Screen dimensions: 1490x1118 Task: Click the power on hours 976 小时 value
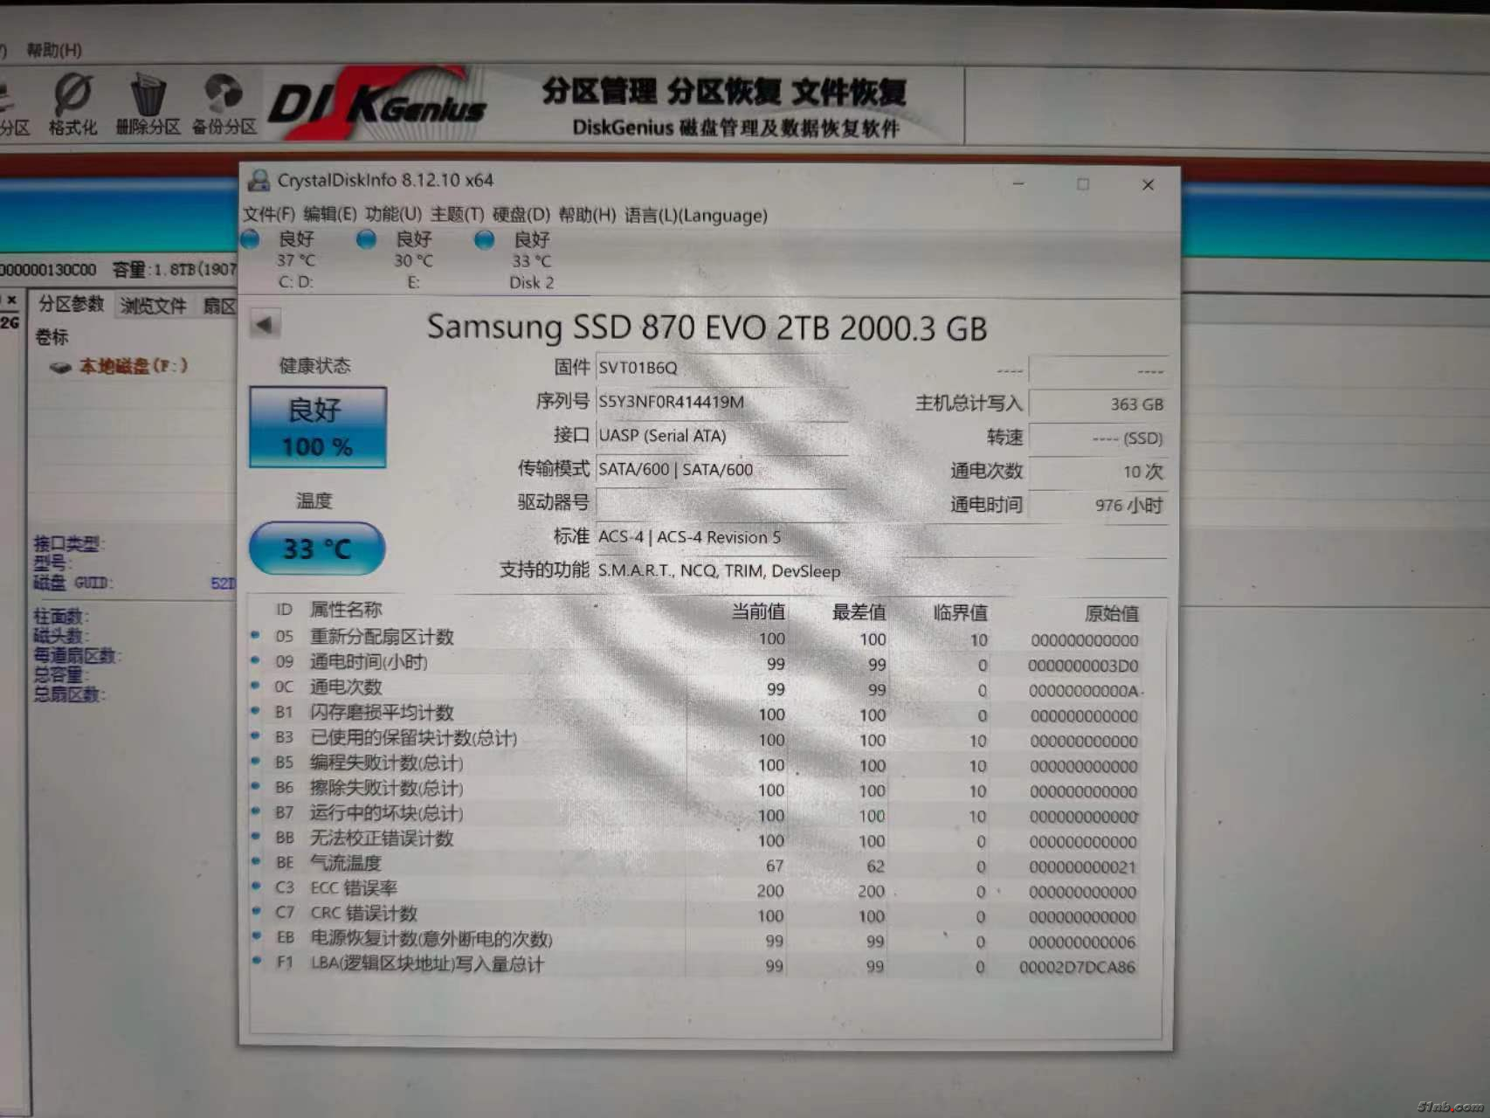pyautogui.click(x=1098, y=505)
